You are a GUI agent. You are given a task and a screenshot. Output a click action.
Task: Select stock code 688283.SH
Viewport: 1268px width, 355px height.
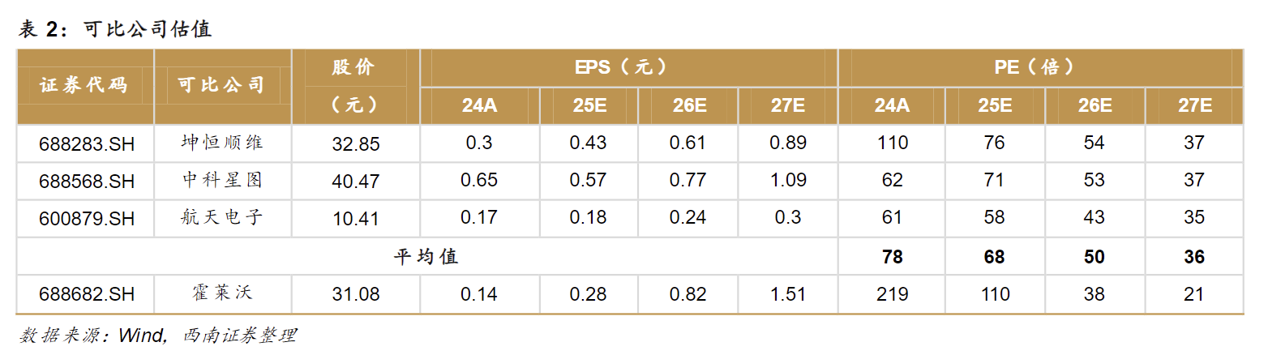pos(86,144)
